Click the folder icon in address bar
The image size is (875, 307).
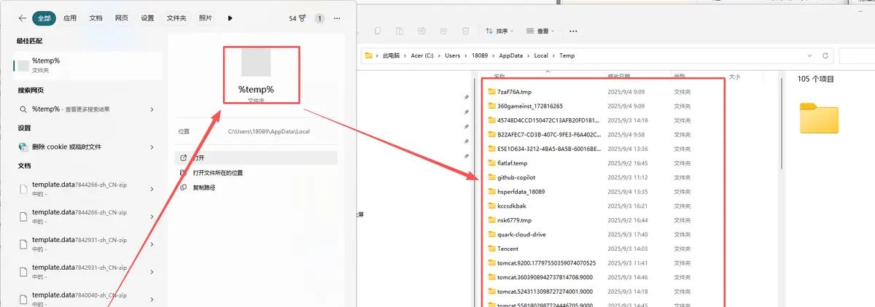click(x=369, y=55)
